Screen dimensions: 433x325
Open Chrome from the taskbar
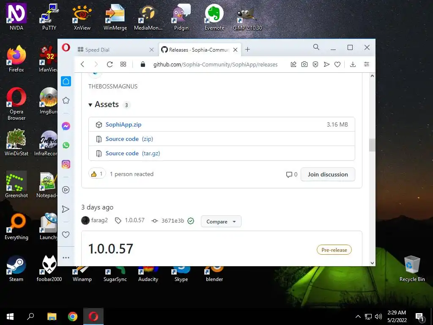click(73, 317)
